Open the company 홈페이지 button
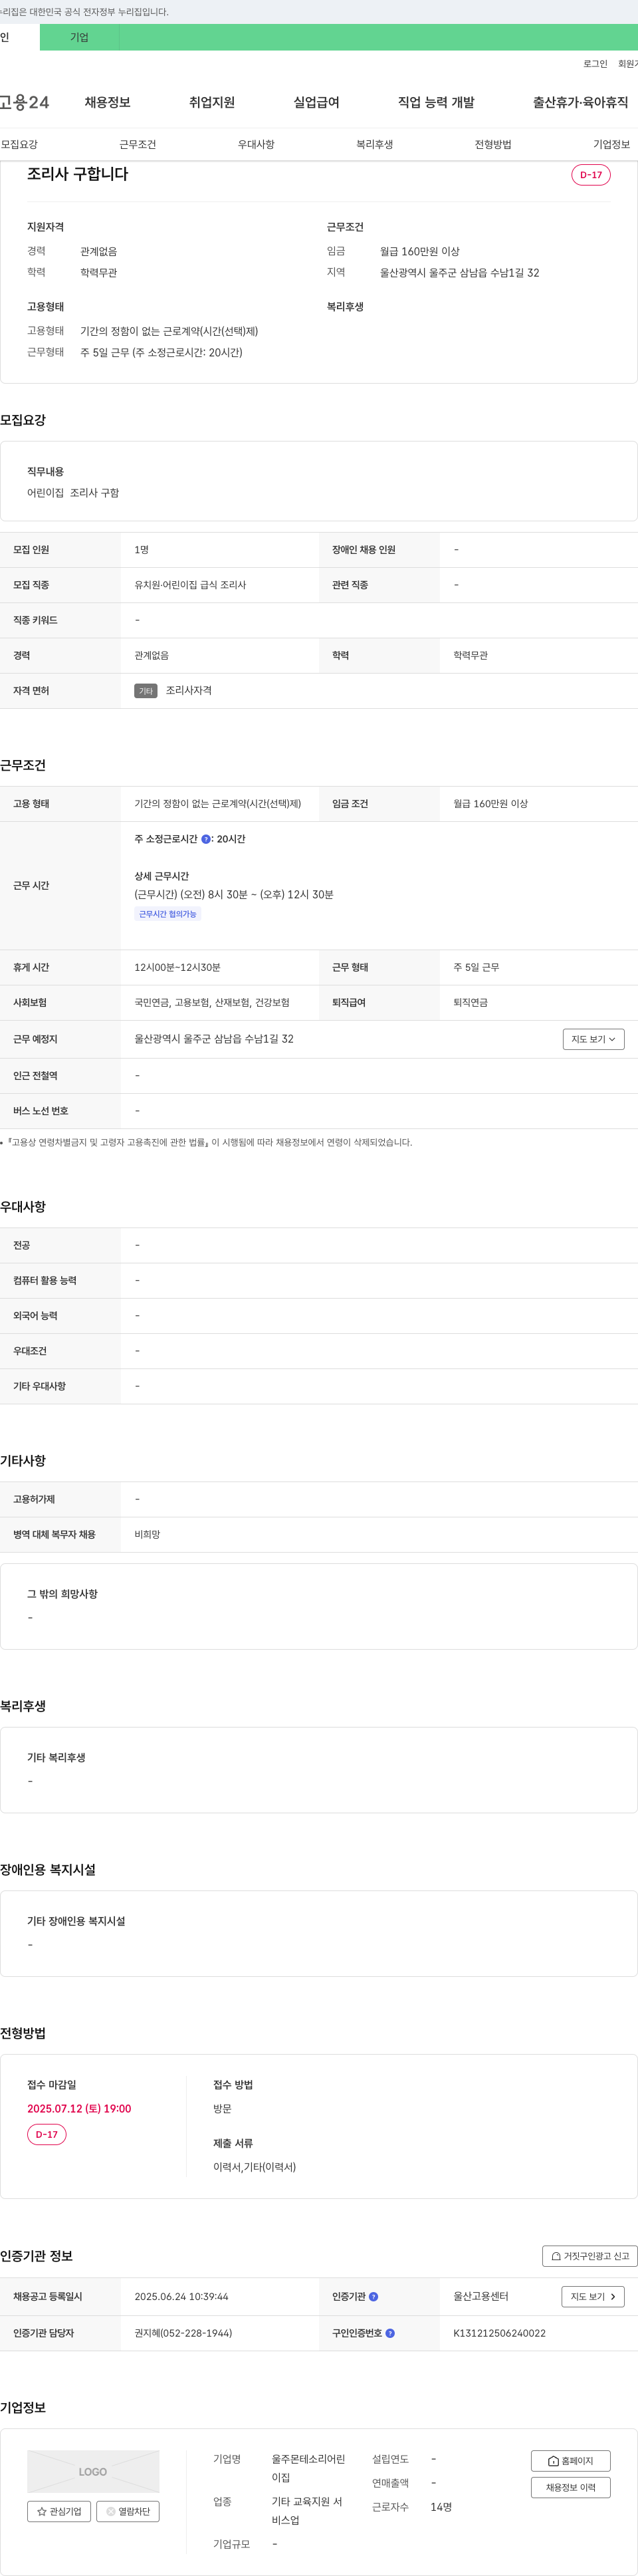Viewport: 638px width, 2576px height. click(x=570, y=2461)
